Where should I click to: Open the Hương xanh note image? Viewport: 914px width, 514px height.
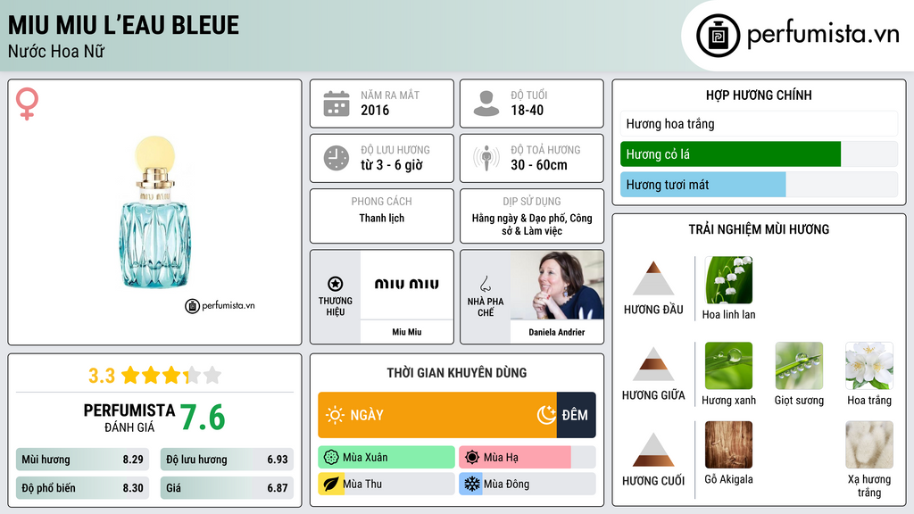pos(728,365)
